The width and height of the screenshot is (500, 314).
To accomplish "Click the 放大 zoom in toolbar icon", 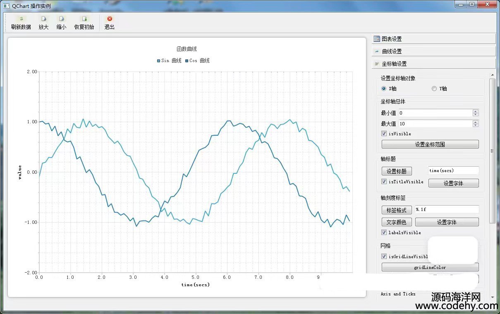I will (x=43, y=19).
